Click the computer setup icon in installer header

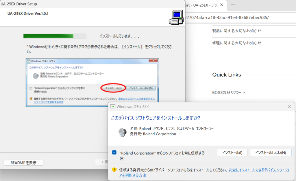176,18
